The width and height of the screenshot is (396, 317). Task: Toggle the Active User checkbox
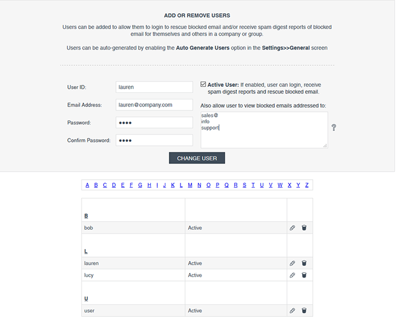click(x=203, y=84)
